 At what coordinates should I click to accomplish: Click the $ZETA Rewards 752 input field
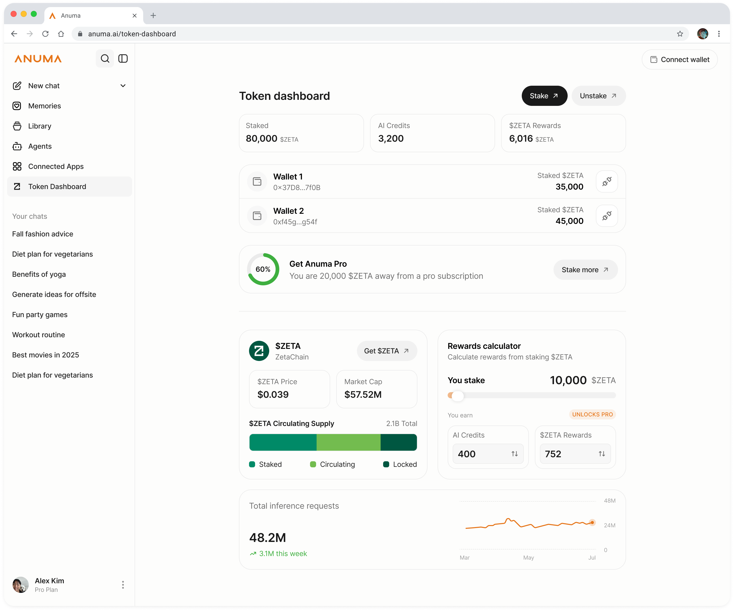pyautogui.click(x=575, y=454)
